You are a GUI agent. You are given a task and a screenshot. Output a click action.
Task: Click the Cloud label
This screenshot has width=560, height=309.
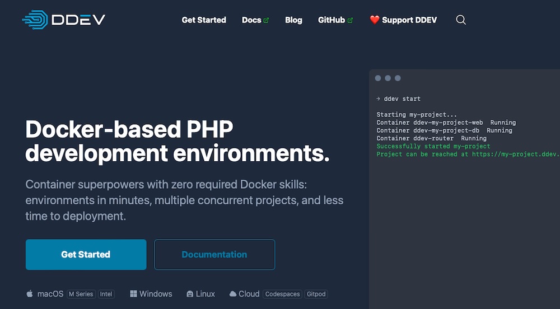pos(249,294)
